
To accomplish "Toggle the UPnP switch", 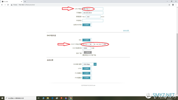I will tap(87, 68).
